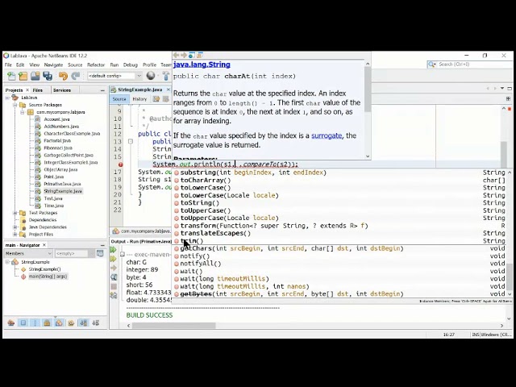
Task: Switch to the Services tab
Action: [x=62, y=90]
